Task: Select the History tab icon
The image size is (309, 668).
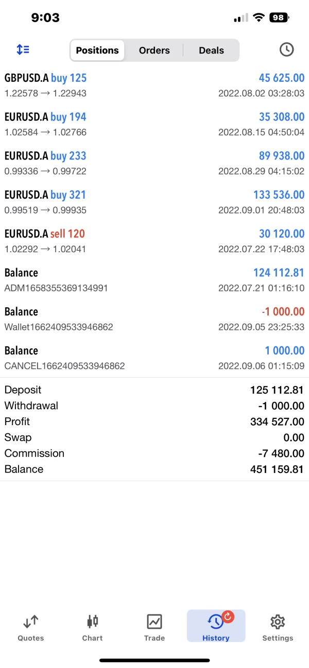Action: tap(215, 623)
